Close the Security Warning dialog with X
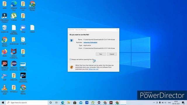 [x=117, y=30]
